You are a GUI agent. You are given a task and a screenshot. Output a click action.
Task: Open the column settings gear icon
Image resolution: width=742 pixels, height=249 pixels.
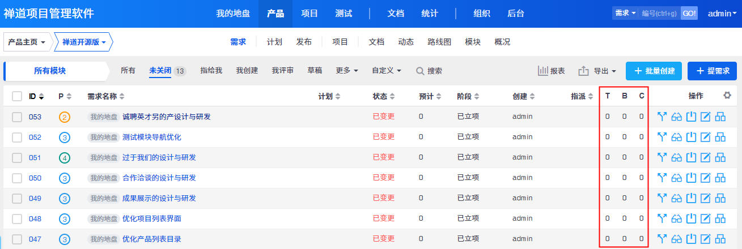727,96
